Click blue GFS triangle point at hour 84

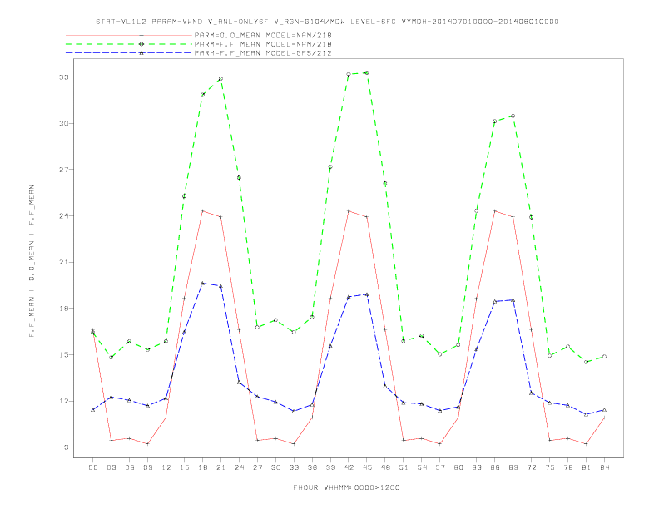click(604, 410)
